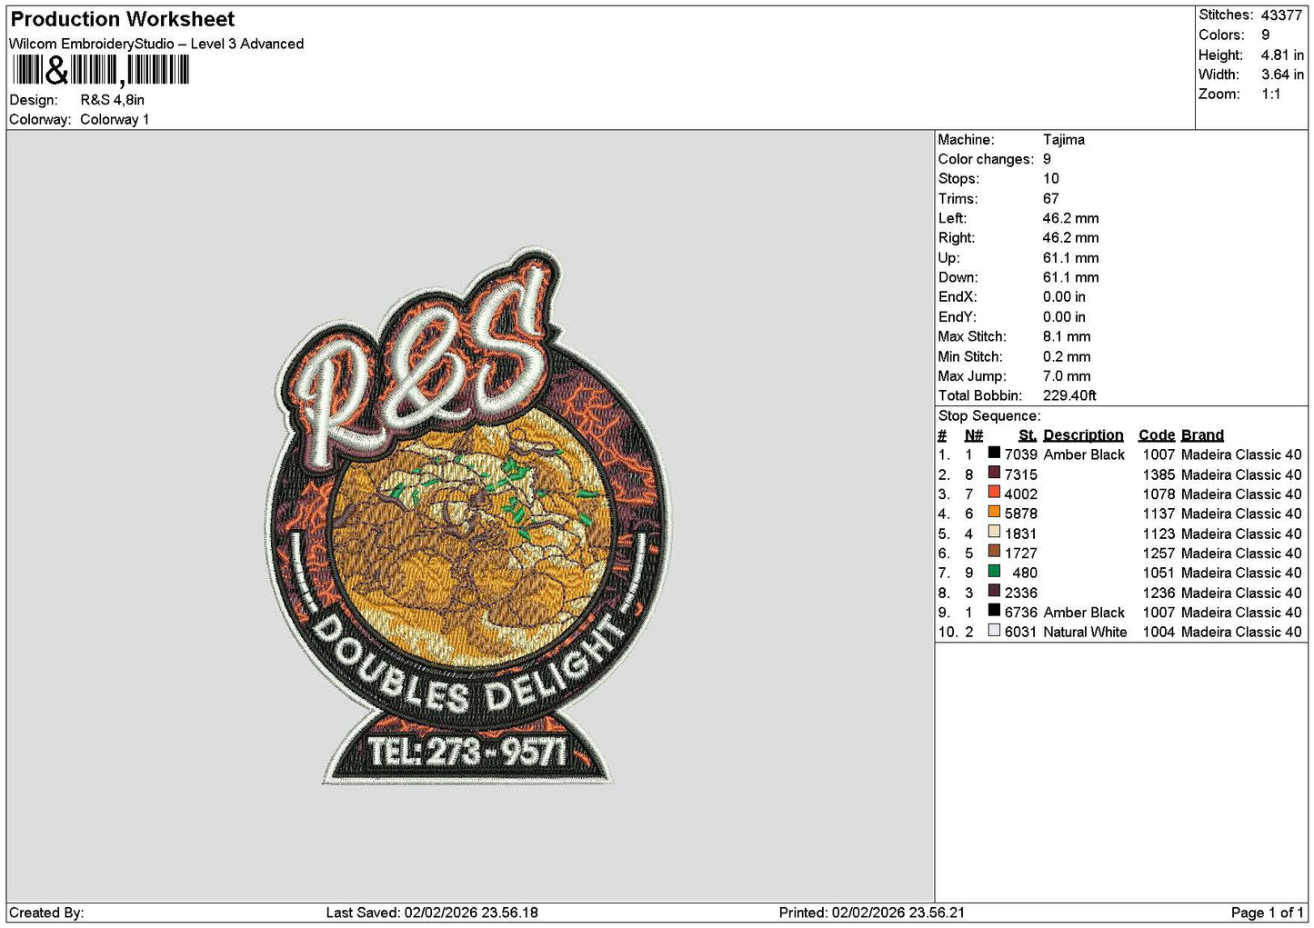Select the cream swatch beside 1831
The image size is (1314, 928).
pyautogui.click(x=994, y=532)
